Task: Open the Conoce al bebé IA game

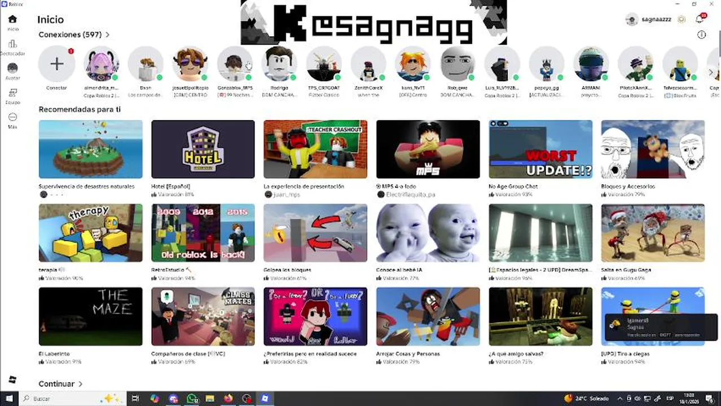Action: pos(428,233)
